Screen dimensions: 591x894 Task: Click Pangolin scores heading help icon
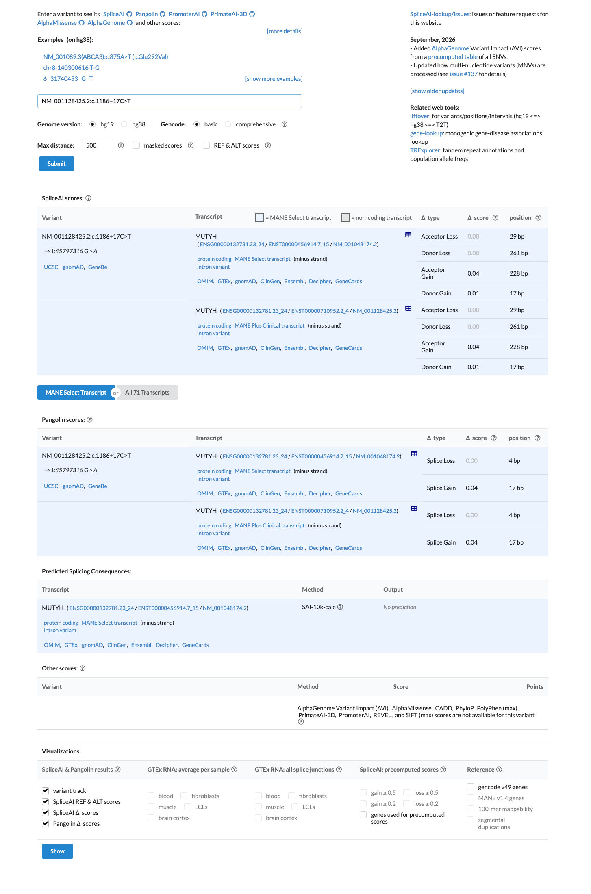click(x=89, y=420)
